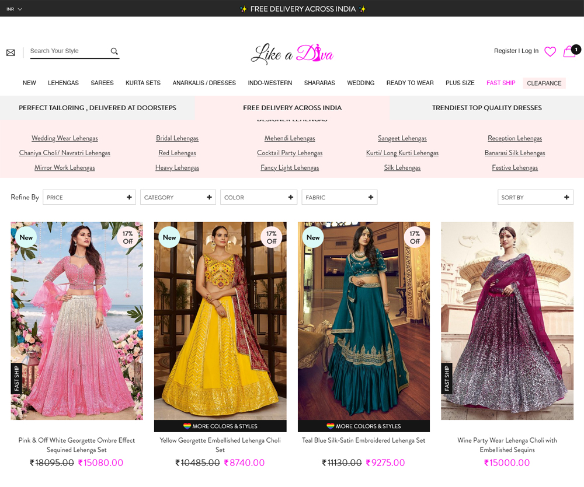Click More Colors & Styles under yellow lehenga
This screenshot has height=487, width=584.
[220, 426]
